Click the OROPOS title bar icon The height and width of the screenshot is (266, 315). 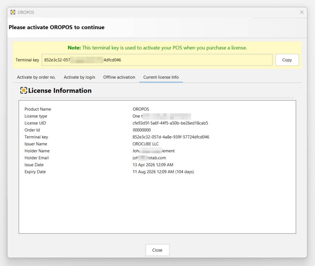[x=13, y=12]
